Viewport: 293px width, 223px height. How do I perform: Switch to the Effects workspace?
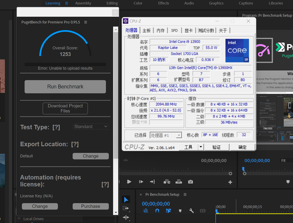tap(164, 3)
